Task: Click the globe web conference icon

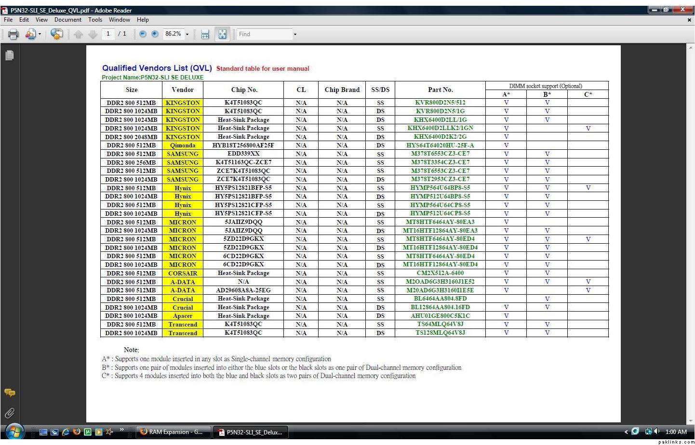Action: (56, 34)
